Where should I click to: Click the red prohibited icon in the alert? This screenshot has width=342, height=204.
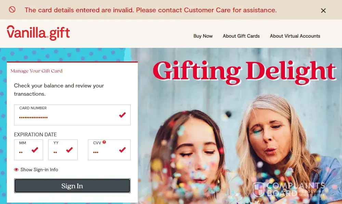click(12, 9)
